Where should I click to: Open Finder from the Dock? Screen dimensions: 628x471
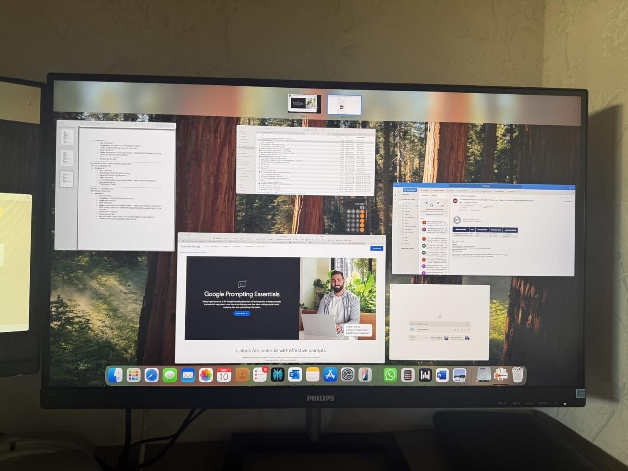[115, 375]
